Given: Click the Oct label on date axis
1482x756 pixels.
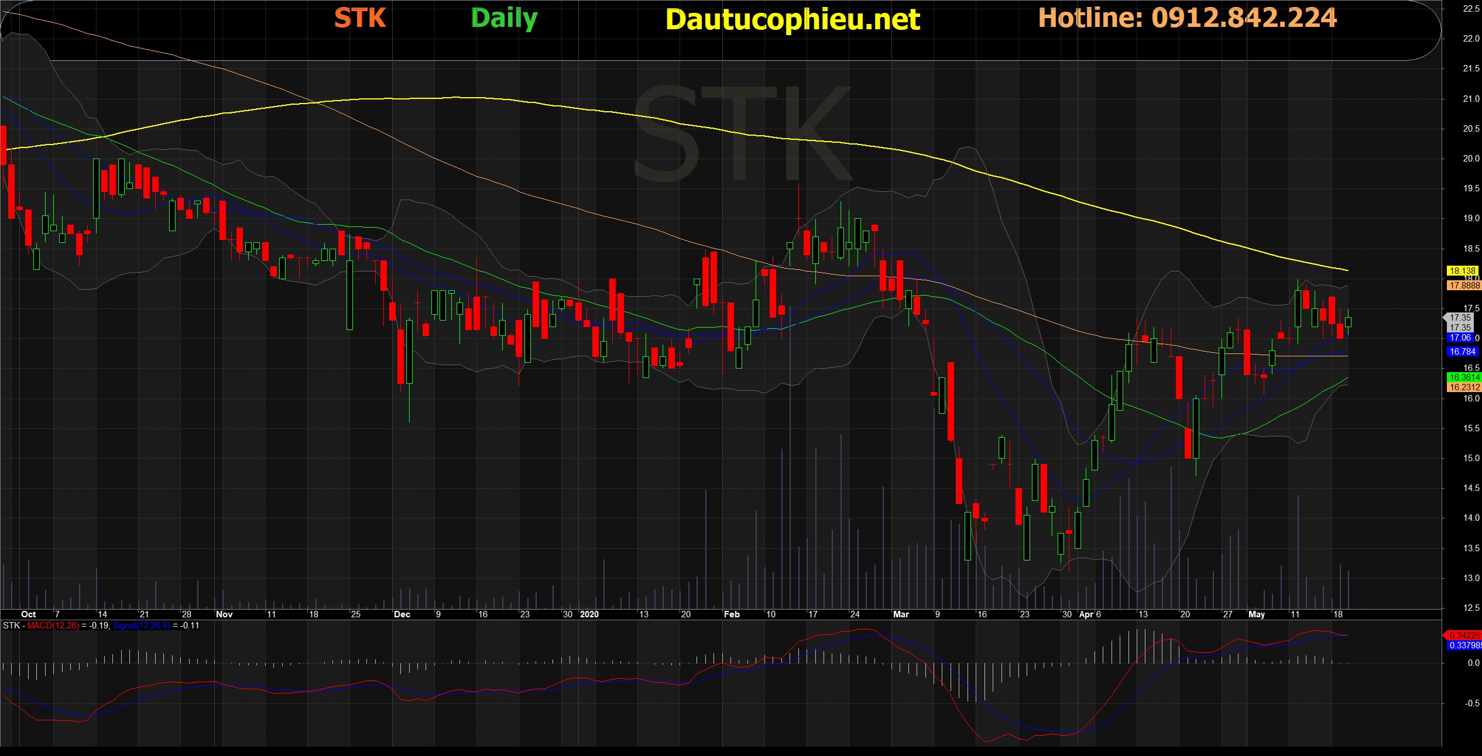Looking at the screenshot, I should tap(28, 614).
